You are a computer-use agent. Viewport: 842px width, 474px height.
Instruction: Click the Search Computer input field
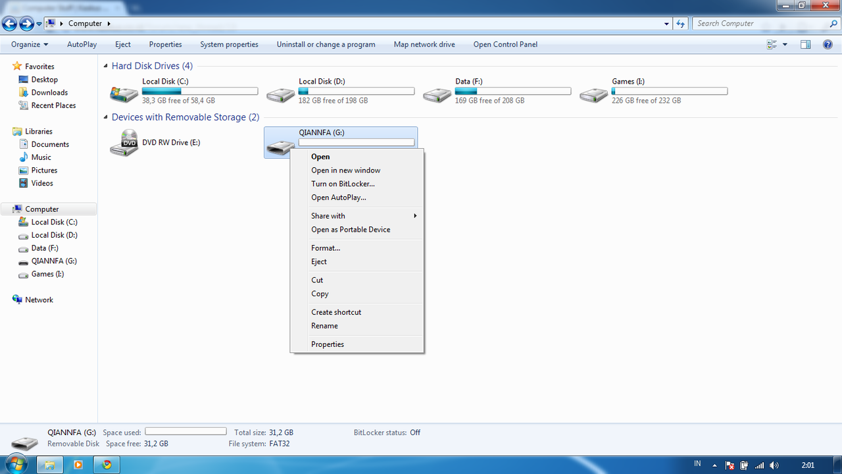[760, 24]
